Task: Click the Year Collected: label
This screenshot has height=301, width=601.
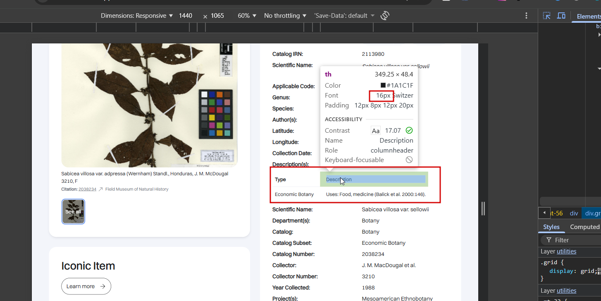Action: coord(291,288)
